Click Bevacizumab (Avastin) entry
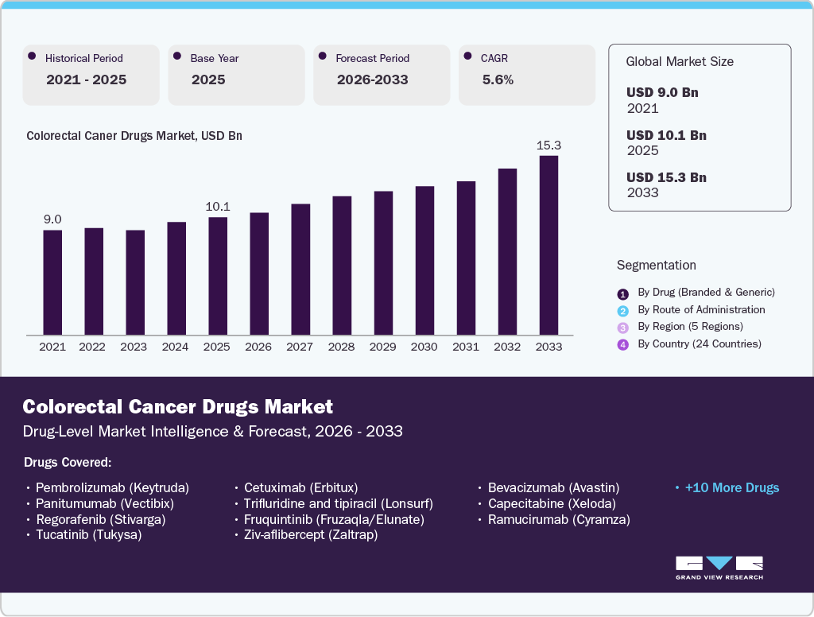 (x=554, y=487)
